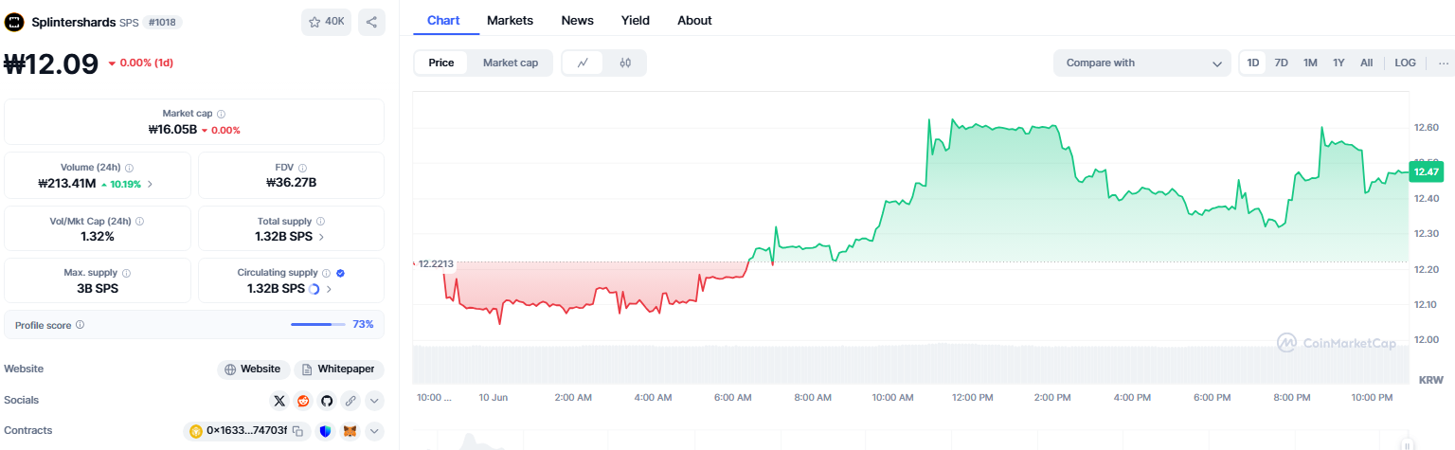
Task: Open the chart more options menu
Action: pos(1444,63)
